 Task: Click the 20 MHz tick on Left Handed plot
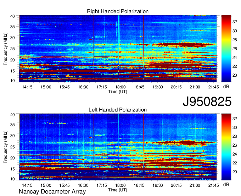pyautogui.click(x=12, y=158)
